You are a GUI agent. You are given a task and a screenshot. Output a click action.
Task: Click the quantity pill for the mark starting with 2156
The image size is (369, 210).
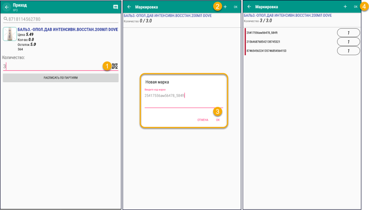point(348,42)
